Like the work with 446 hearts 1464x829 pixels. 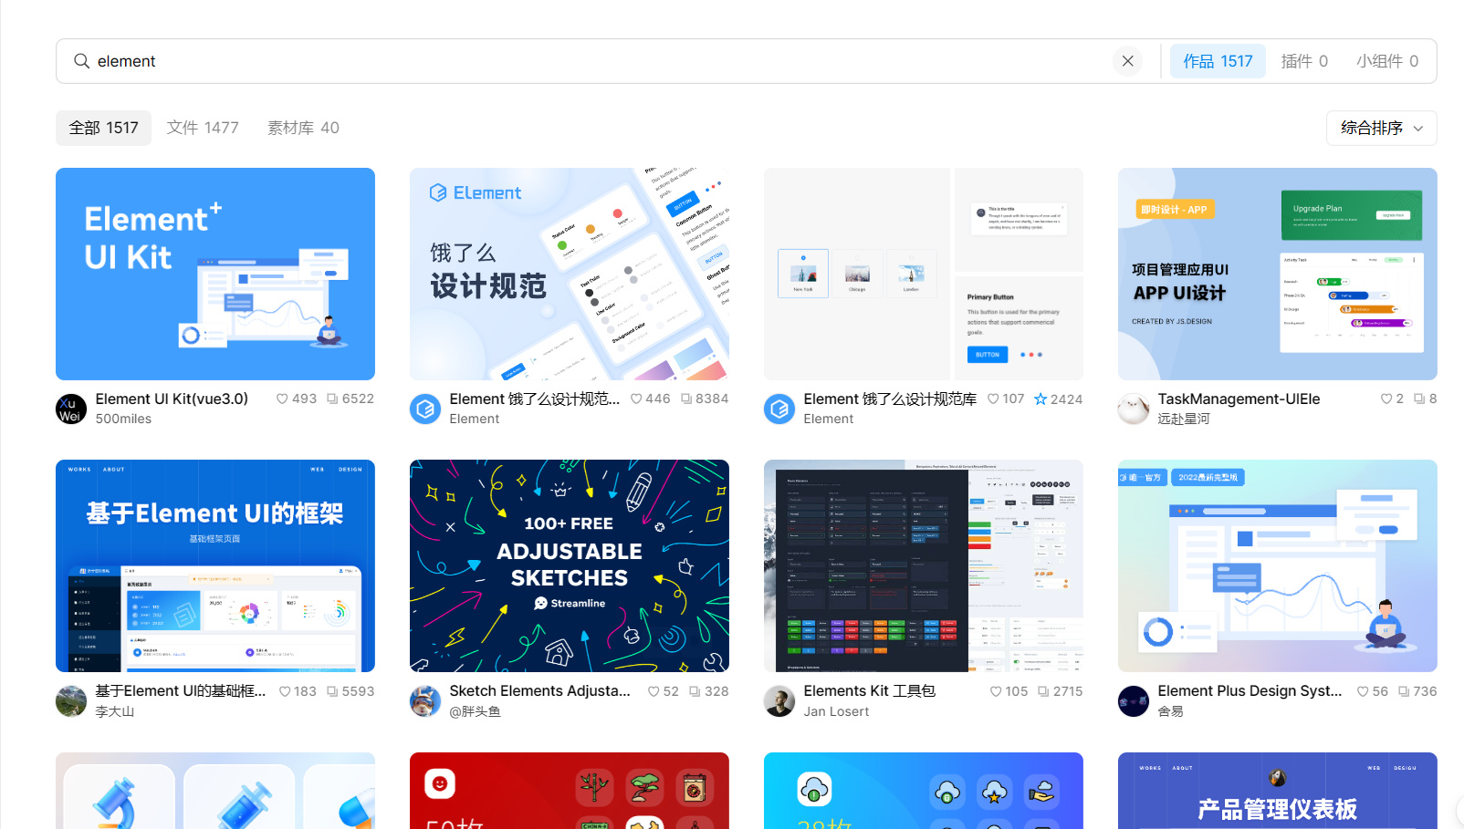tap(636, 399)
